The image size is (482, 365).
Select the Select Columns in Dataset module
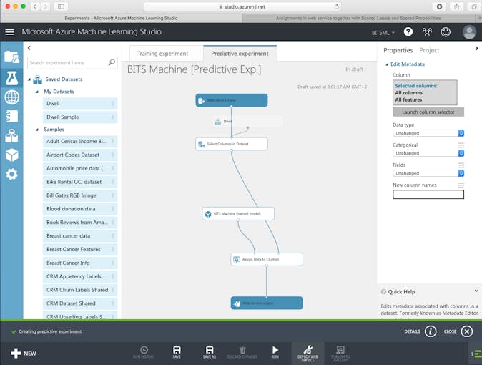pyautogui.click(x=232, y=144)
